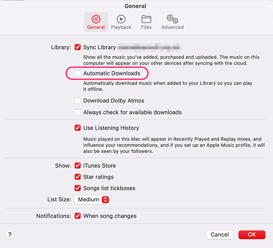This screenshot has width=273, height=248.
Task: Uncheck the iTunes Store show option
Action: (x=77, y=166)
